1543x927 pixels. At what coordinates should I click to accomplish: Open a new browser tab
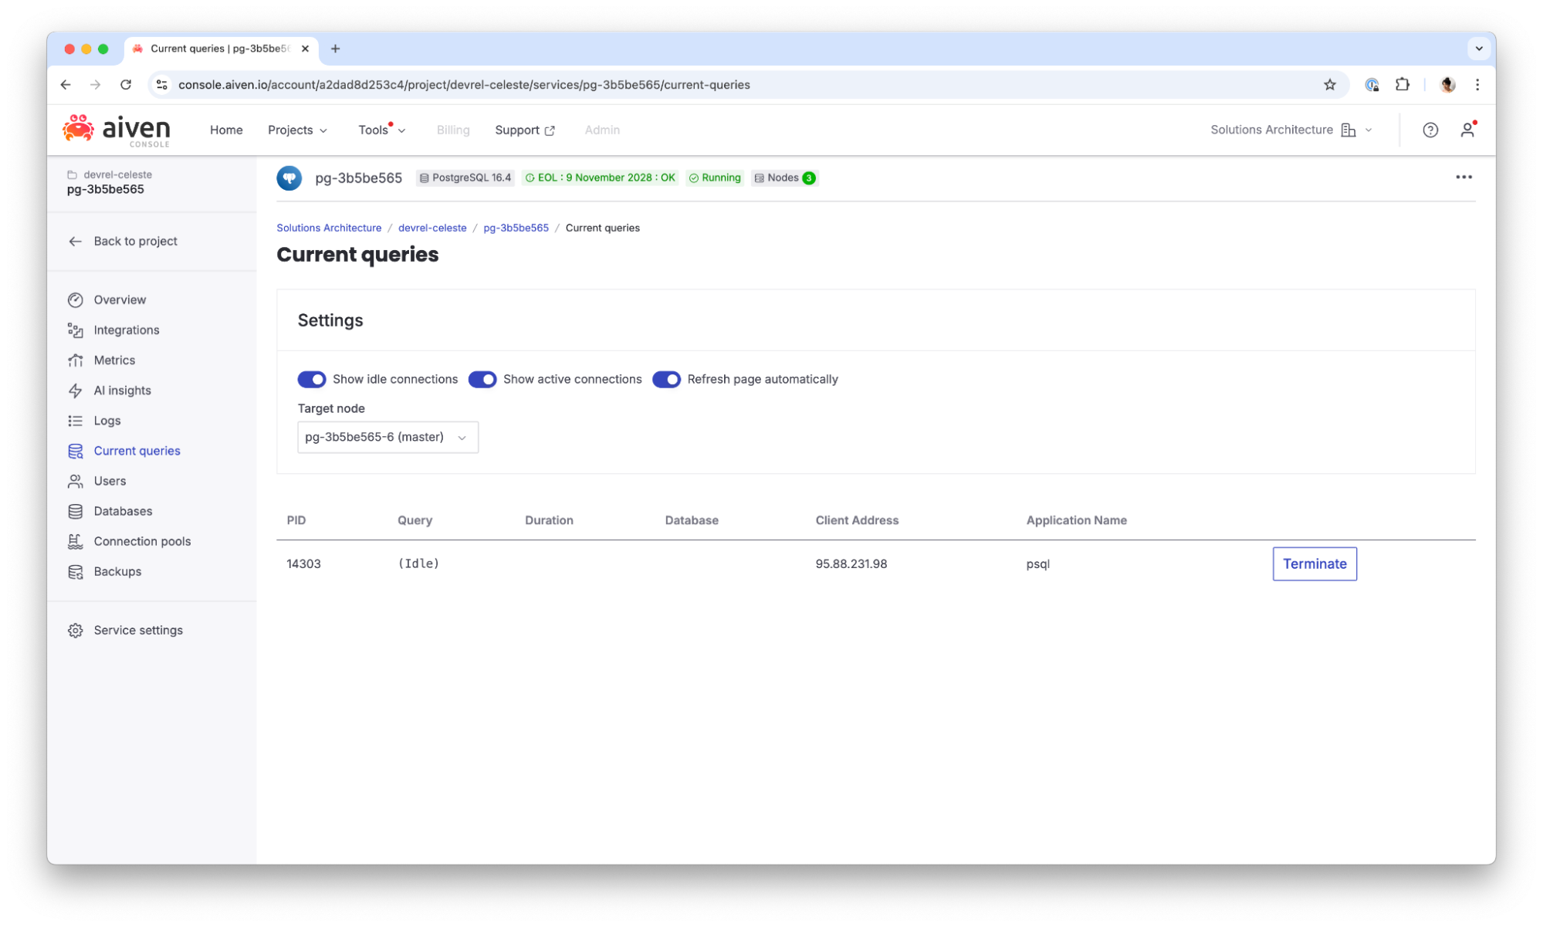click(x=335, y=49)
